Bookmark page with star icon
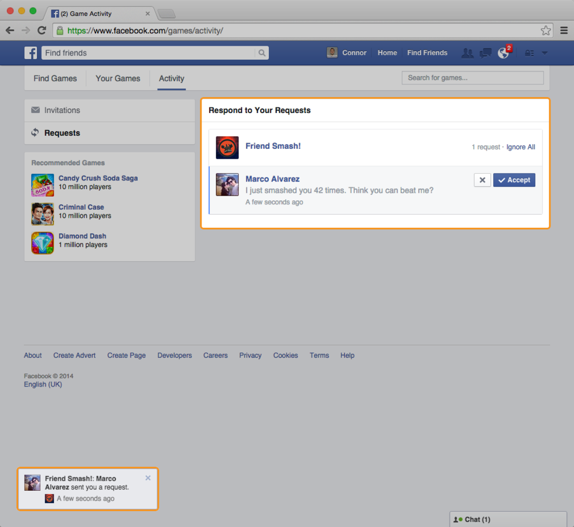574x527 pixels. point(545,30)
